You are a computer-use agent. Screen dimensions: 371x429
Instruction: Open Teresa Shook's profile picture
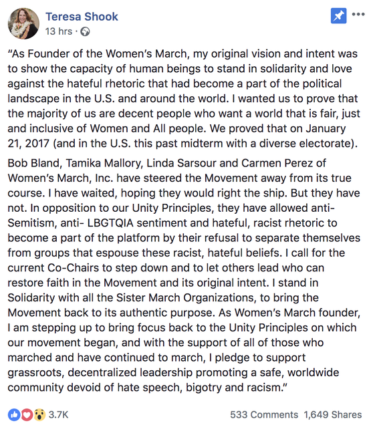23,23
